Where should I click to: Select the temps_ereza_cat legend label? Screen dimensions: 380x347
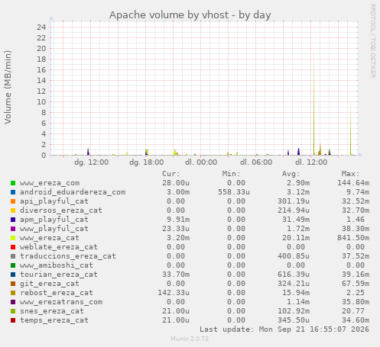(54, 320)
